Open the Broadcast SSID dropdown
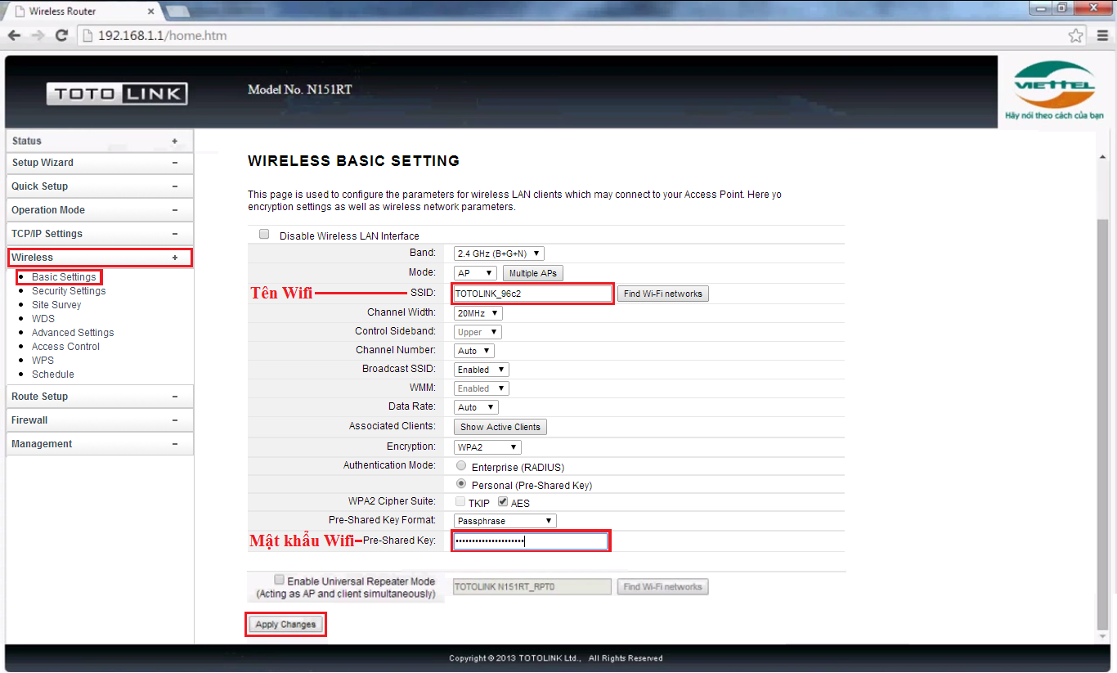 [482, 370]
